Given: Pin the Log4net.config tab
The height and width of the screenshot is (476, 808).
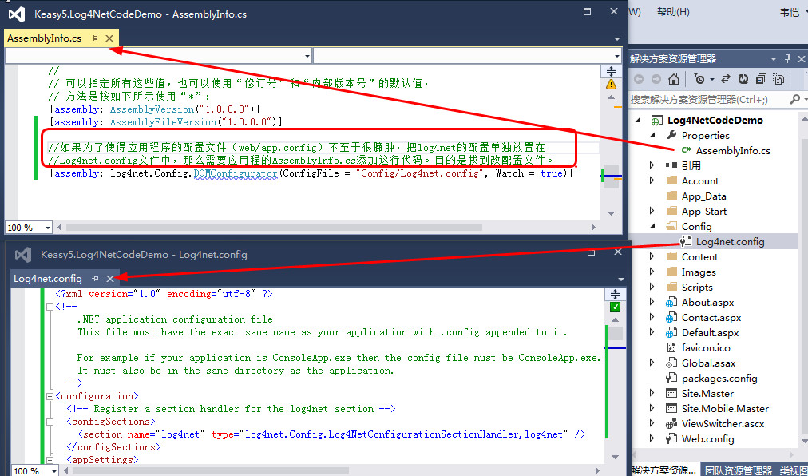Looking at the screenshot, I should (x=95, y=279).
